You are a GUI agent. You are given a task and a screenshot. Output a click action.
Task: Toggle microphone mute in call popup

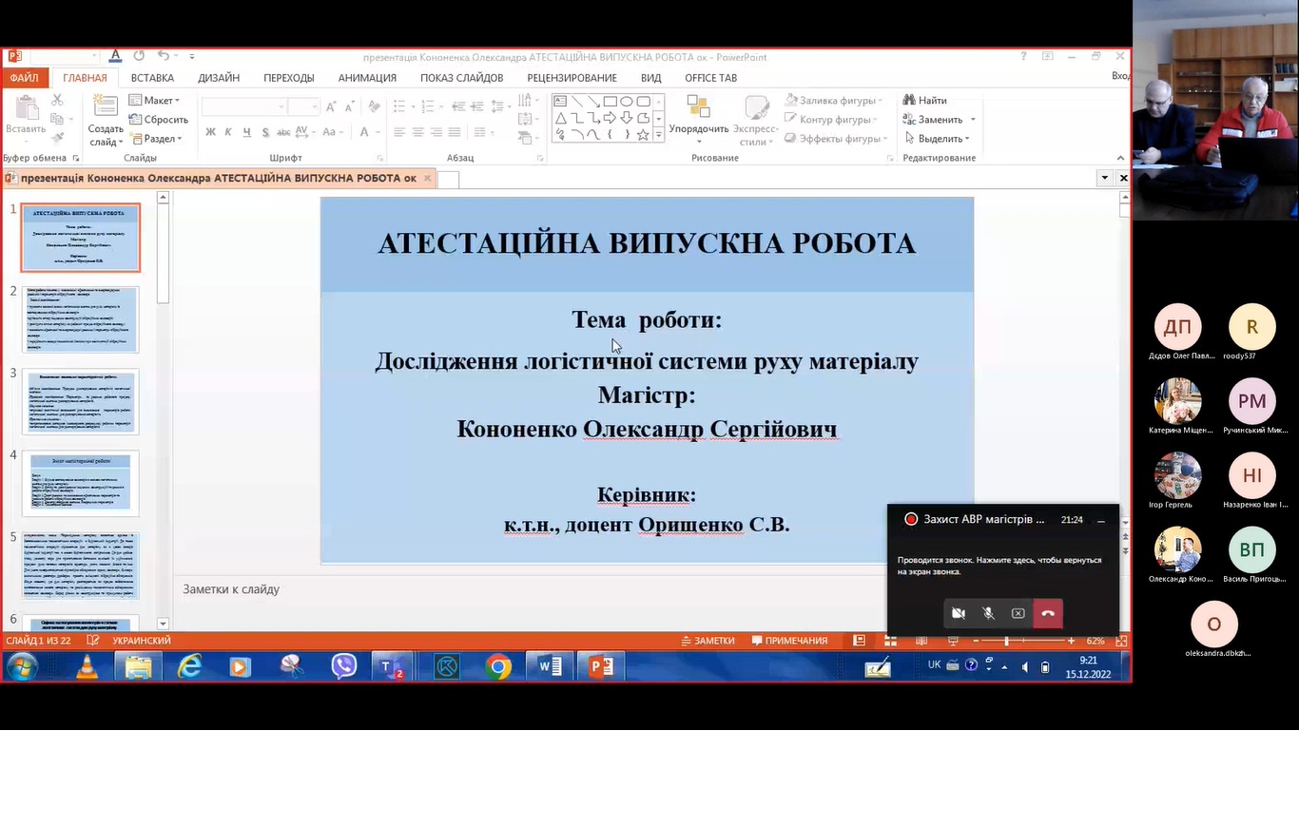pos(988,613)
